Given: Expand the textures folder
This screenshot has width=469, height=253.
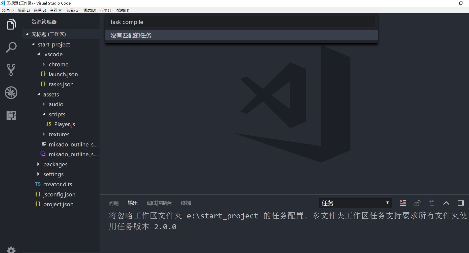Looking at the screenshot, I should pyautogui.click(x=61, y=134).
